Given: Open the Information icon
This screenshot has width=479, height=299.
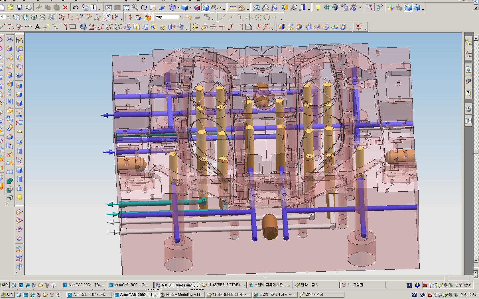Looking at the screenshot, I should click(94, 7).
